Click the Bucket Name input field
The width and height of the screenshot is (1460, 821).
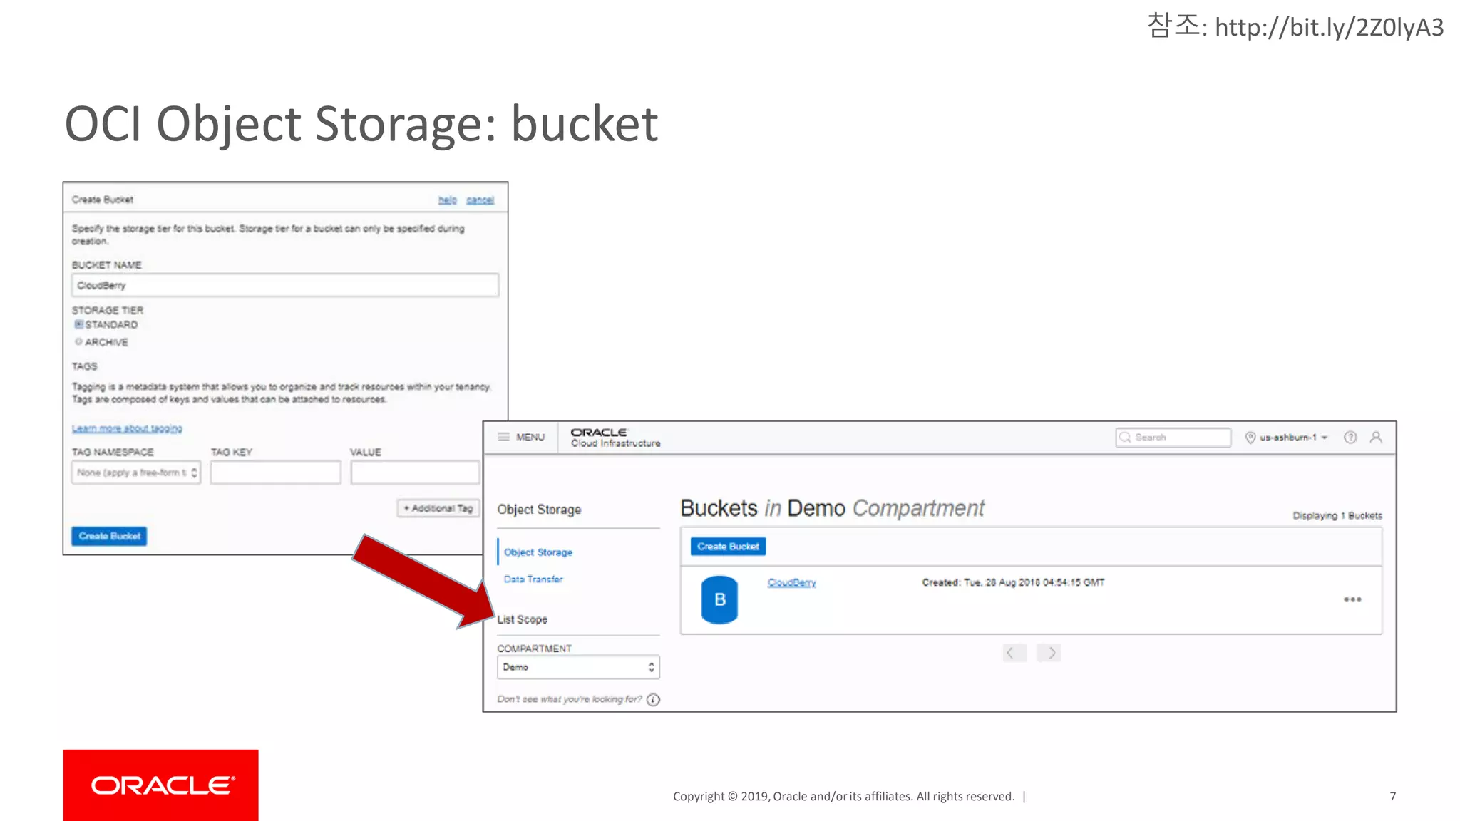(x=285, y=285)
